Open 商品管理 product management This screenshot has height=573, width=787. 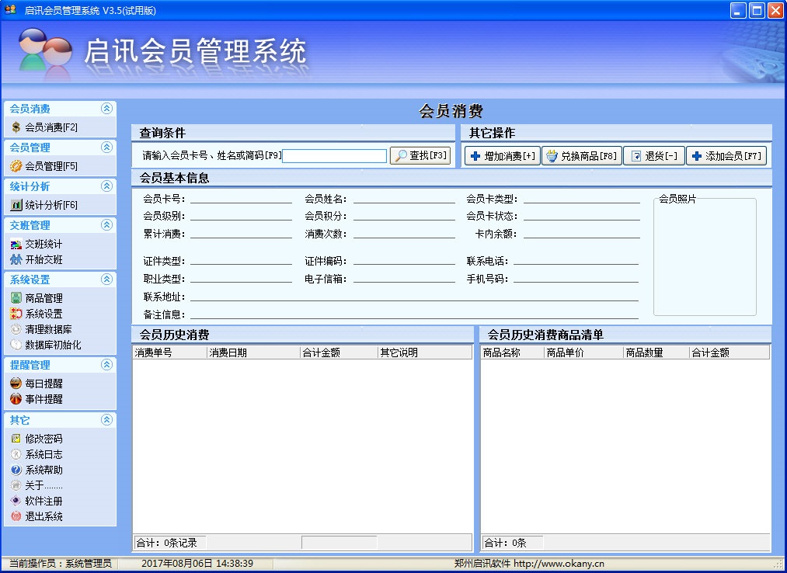(47, 297)
